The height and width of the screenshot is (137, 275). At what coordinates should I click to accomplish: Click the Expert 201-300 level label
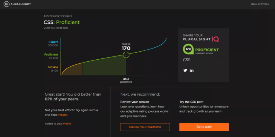(x=53, y=43)
